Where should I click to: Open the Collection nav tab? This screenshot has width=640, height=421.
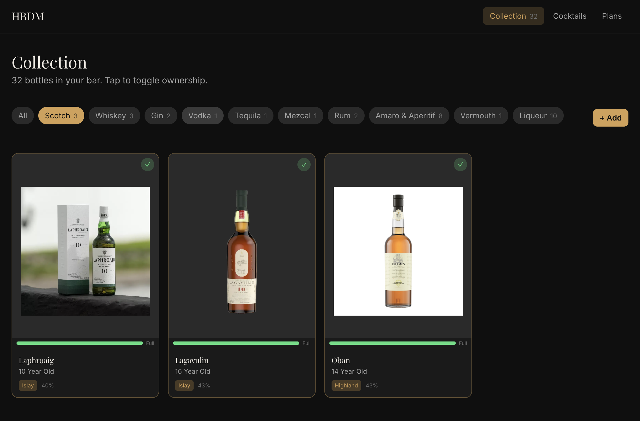pos(513,16)
